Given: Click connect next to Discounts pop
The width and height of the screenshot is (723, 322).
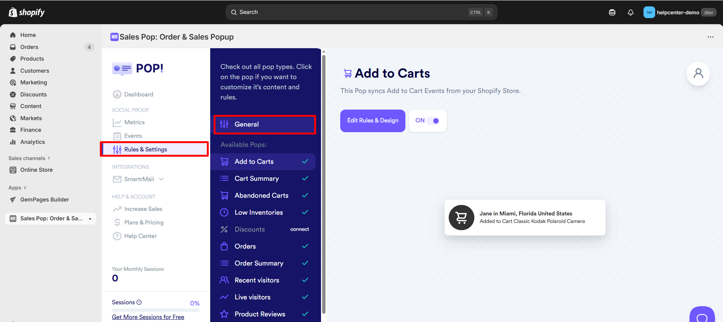Looking at the screenshot, I should click(x=300, y=229).
